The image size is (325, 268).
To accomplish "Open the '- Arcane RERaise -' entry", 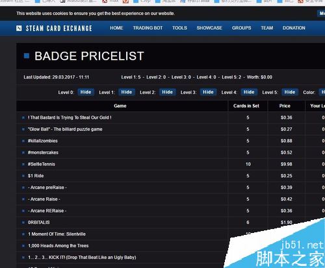I will click(x=47, y=211).
